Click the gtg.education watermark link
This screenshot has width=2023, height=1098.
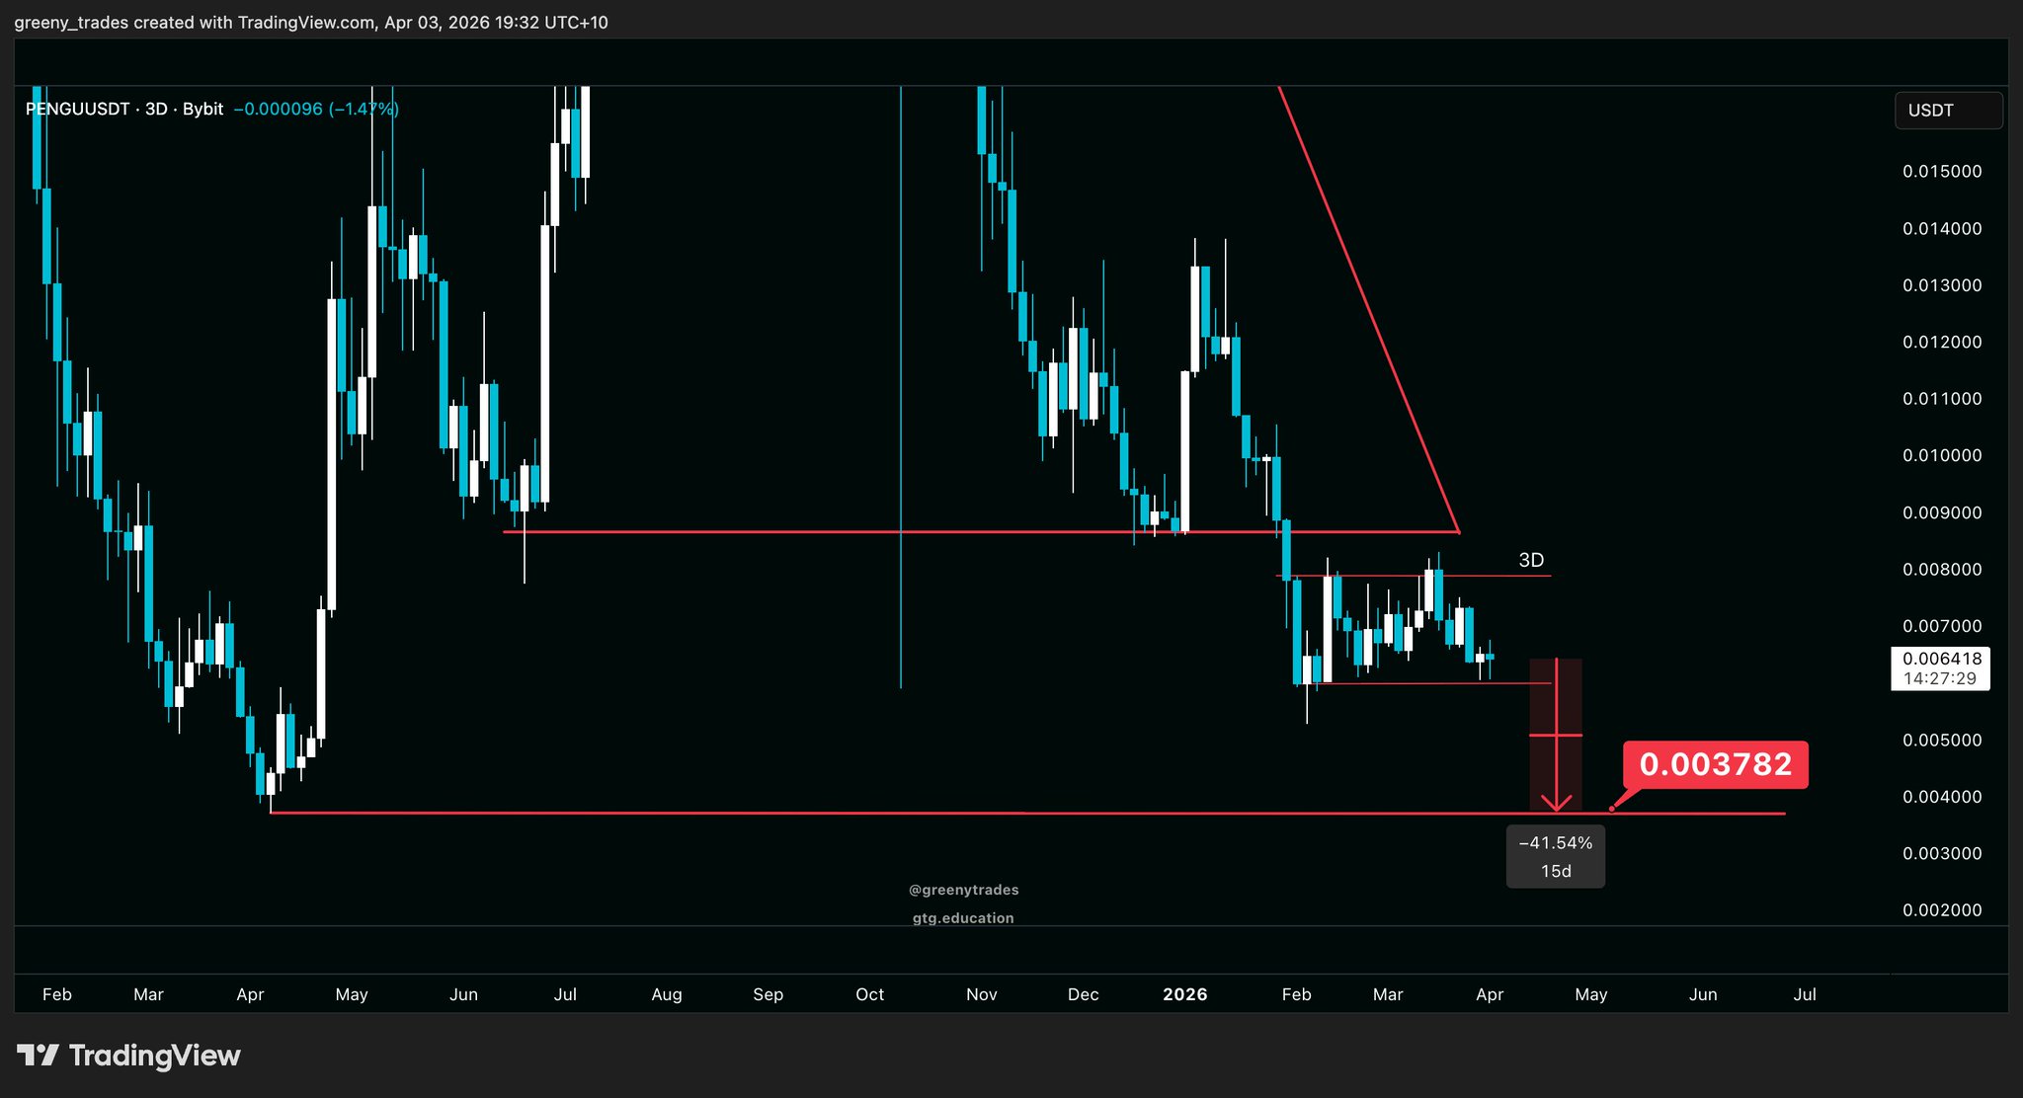[x=963, y=918]
